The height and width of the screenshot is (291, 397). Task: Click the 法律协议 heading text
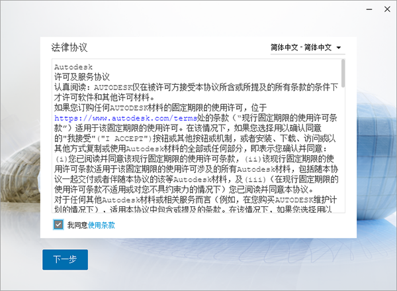pyautogui.click(x=69, y=48)
